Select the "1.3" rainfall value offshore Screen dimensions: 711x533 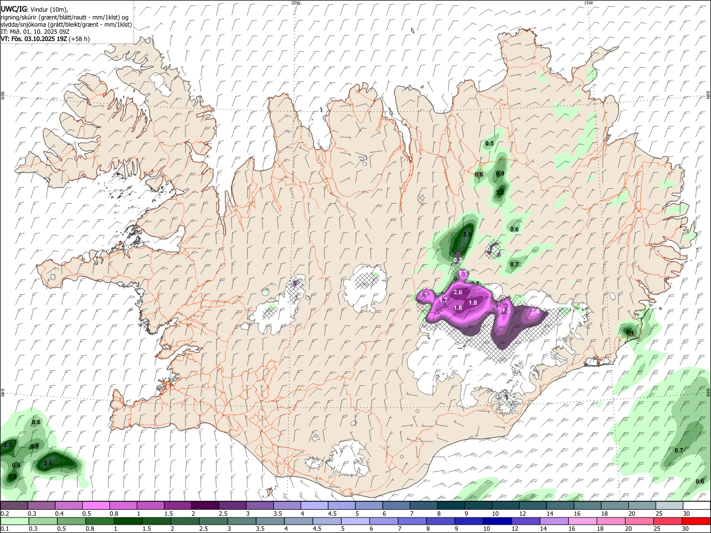point(12,476)
